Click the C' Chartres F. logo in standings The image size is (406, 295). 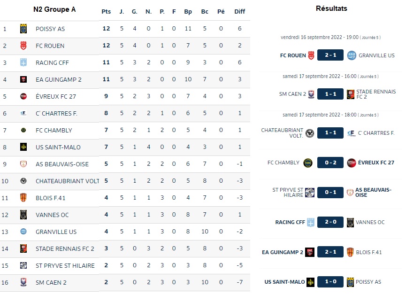point(23,113)
